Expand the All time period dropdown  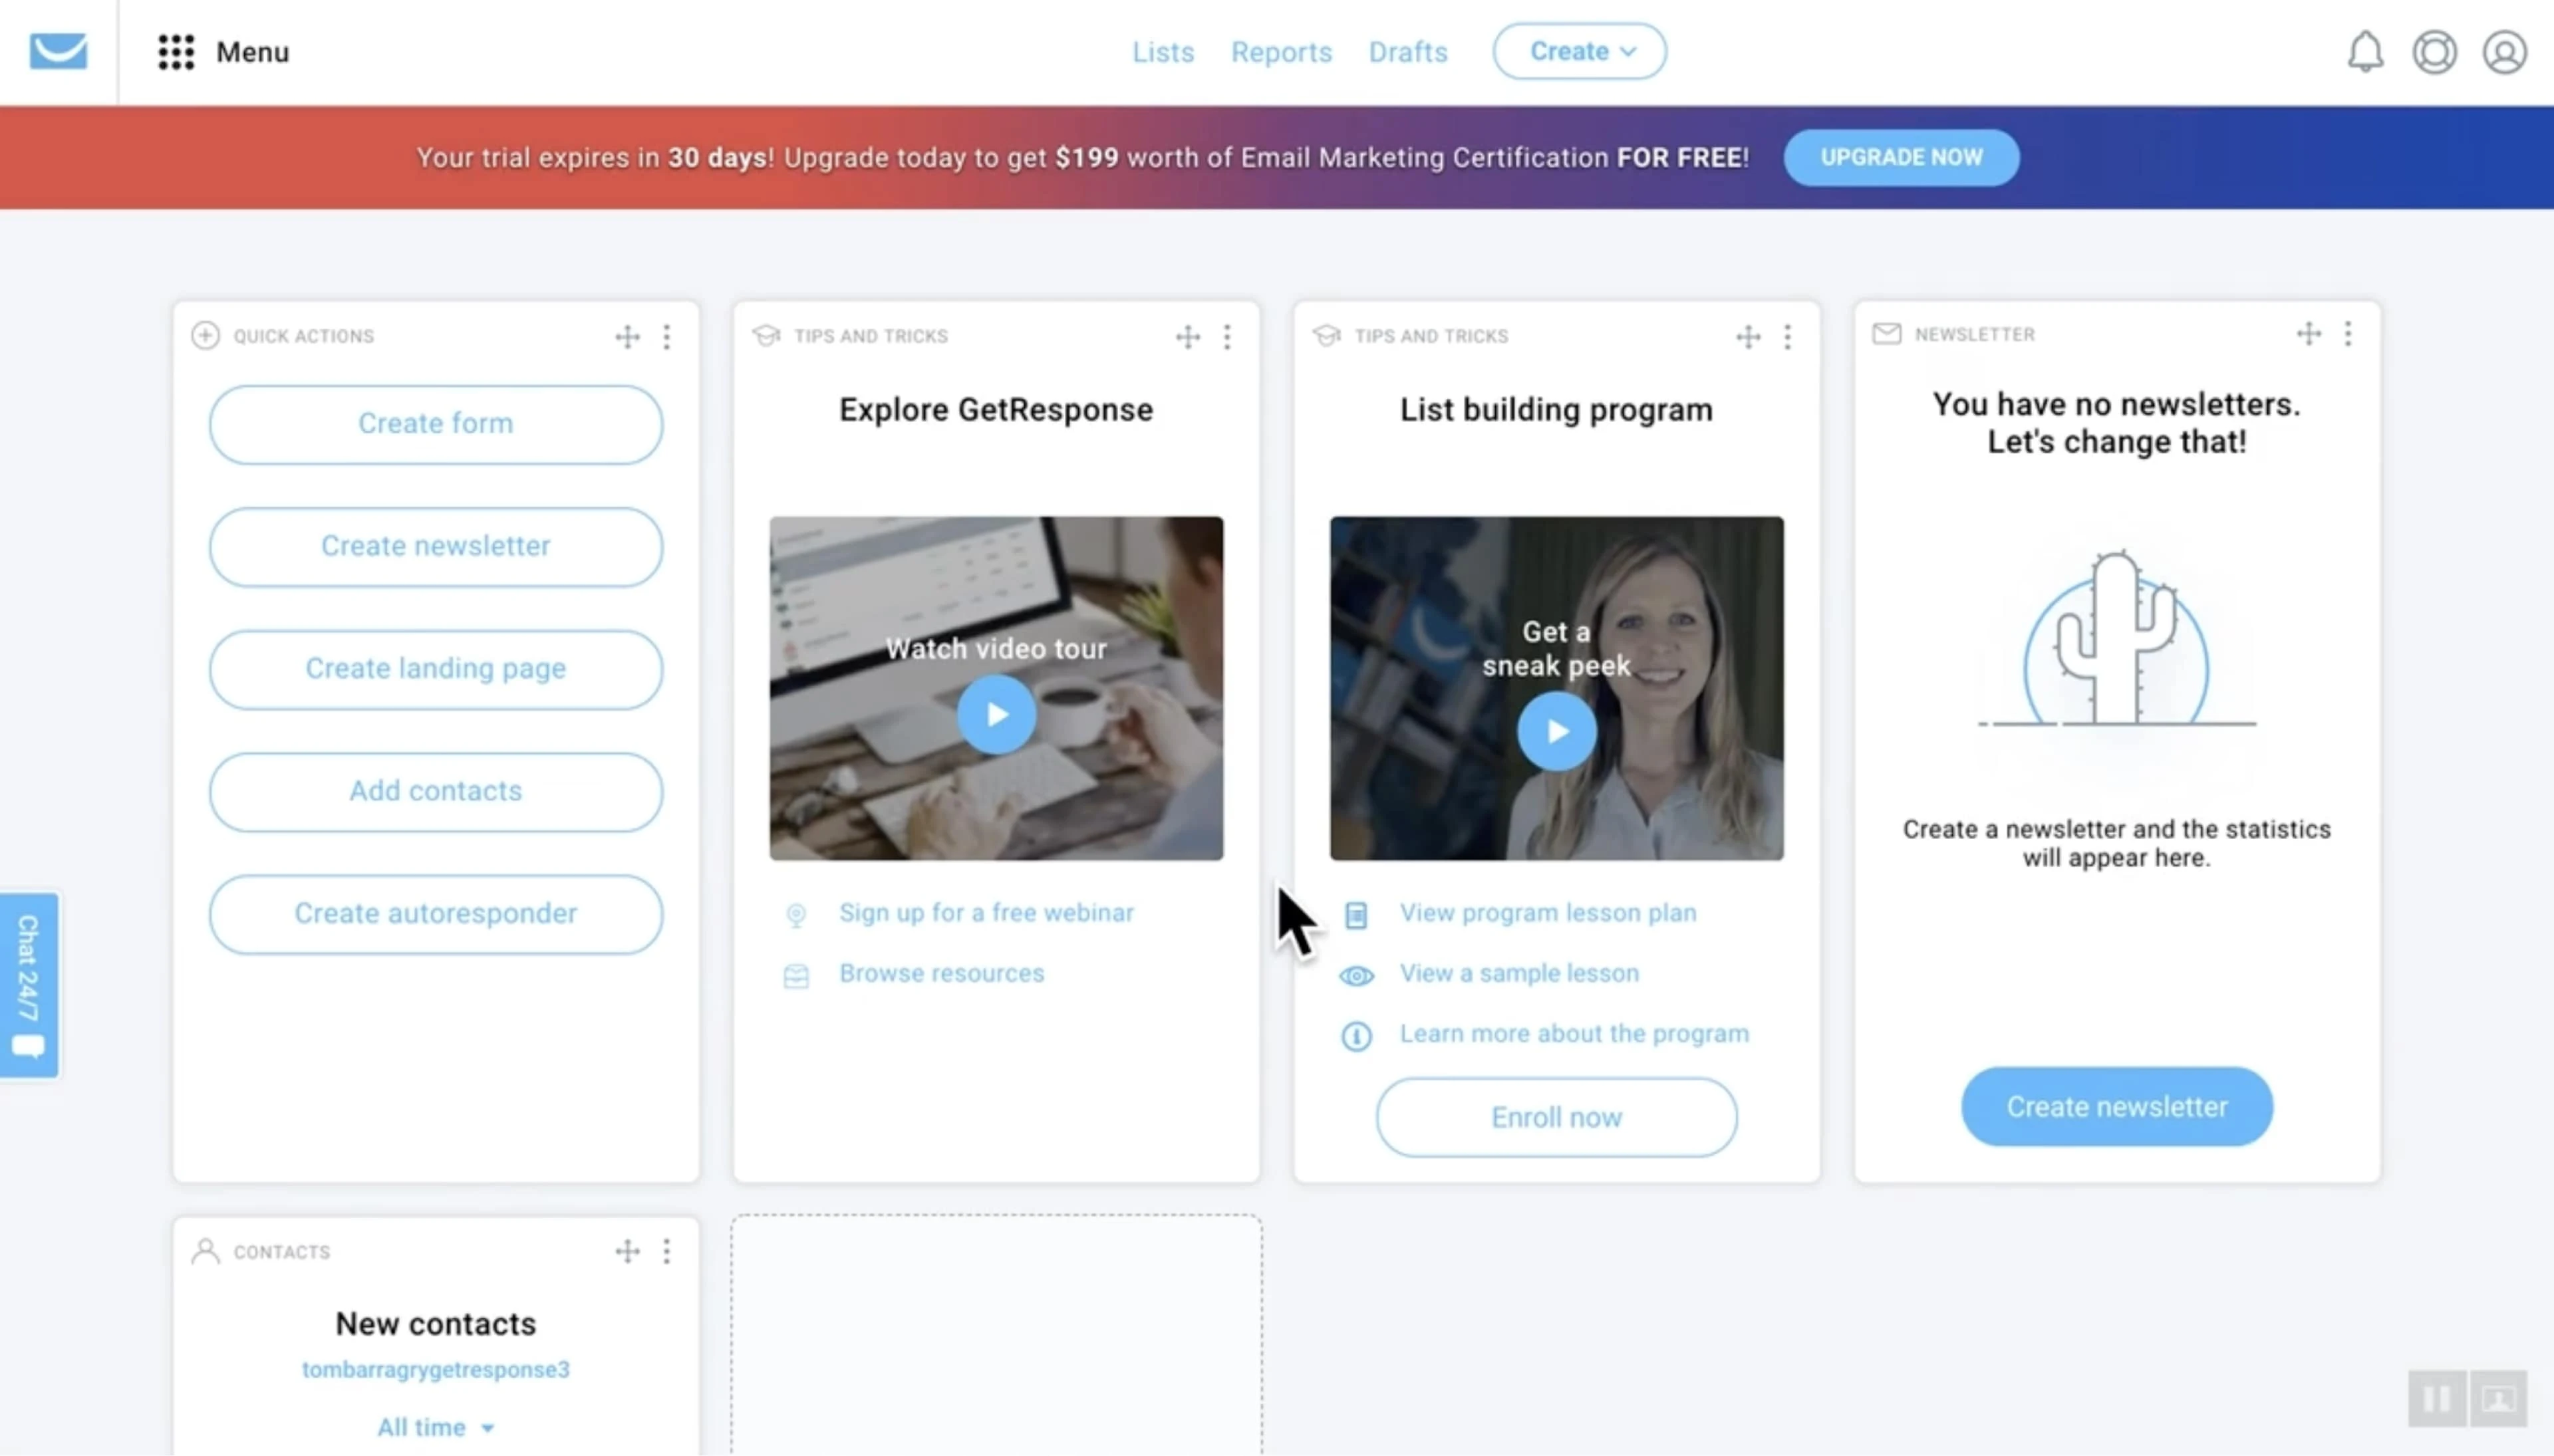(x=435, y=1427)
